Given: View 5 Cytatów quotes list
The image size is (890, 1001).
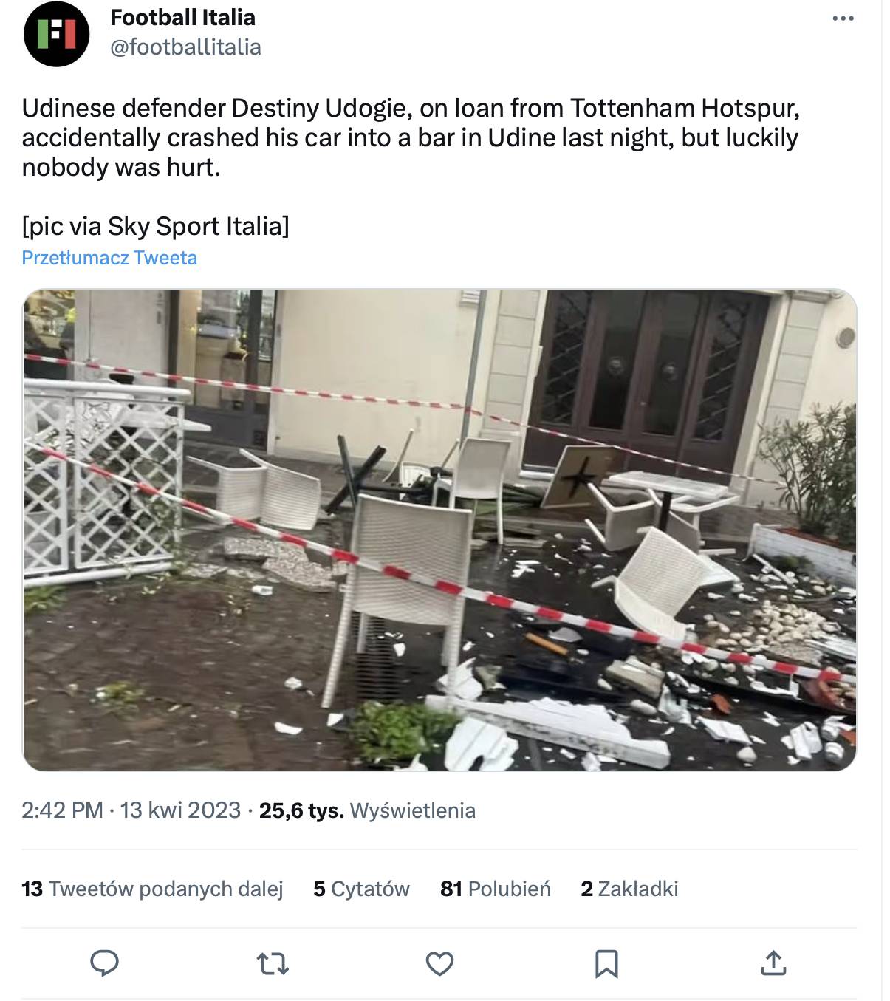Looking at the screenshot, I should (x=361, y=889).
